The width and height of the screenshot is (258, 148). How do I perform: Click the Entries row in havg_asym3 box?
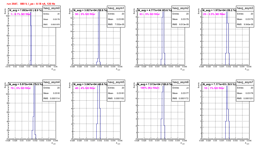tap(245, 14)
